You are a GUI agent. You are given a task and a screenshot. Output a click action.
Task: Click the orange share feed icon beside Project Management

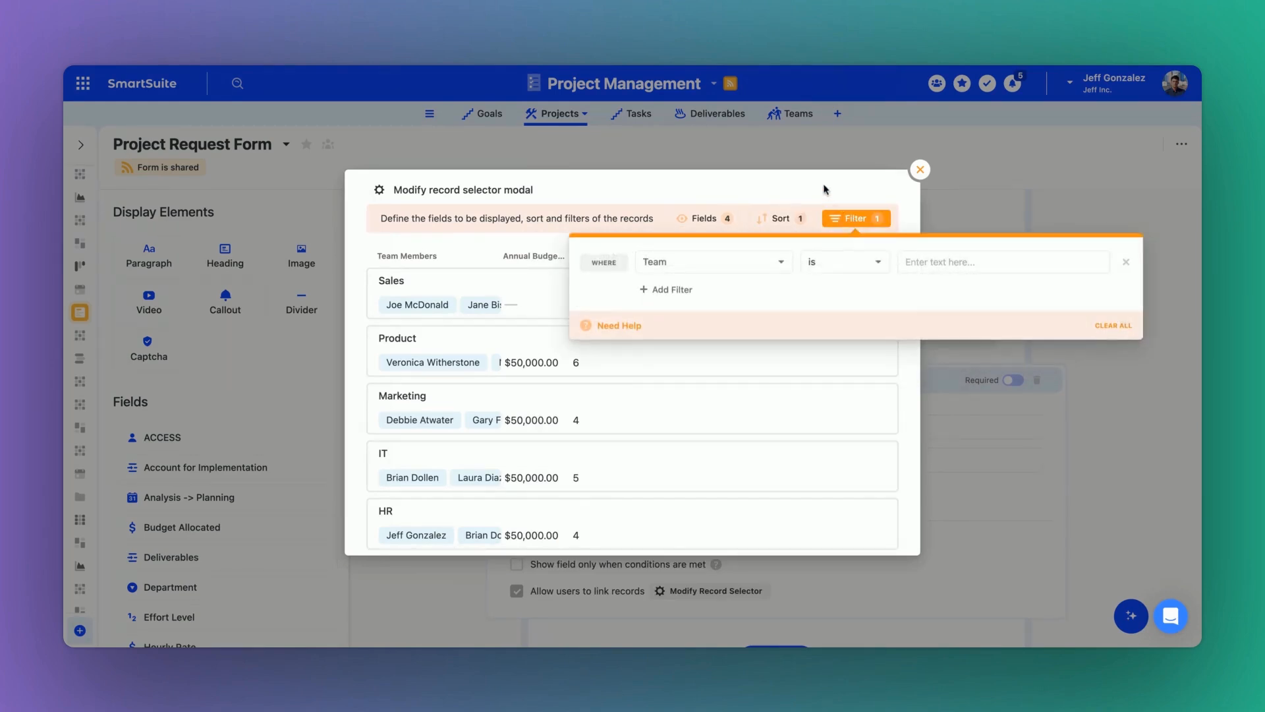point(730,84)
